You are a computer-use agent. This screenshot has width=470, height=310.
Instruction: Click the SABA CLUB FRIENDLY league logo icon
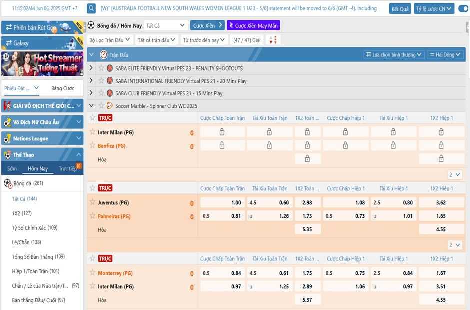pos(110,93)
